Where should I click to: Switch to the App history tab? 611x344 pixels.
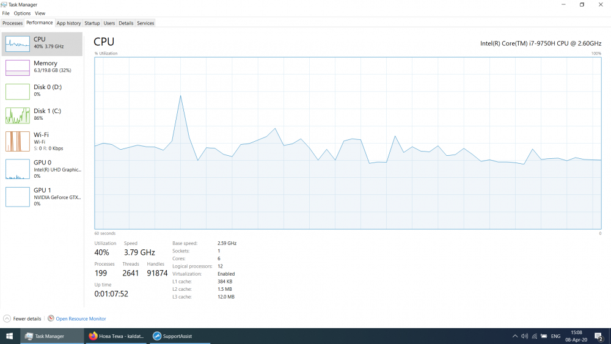point(68,23)
